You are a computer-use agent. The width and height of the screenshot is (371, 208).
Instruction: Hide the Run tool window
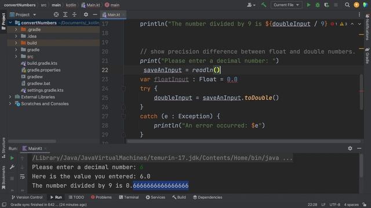point(359,148)
